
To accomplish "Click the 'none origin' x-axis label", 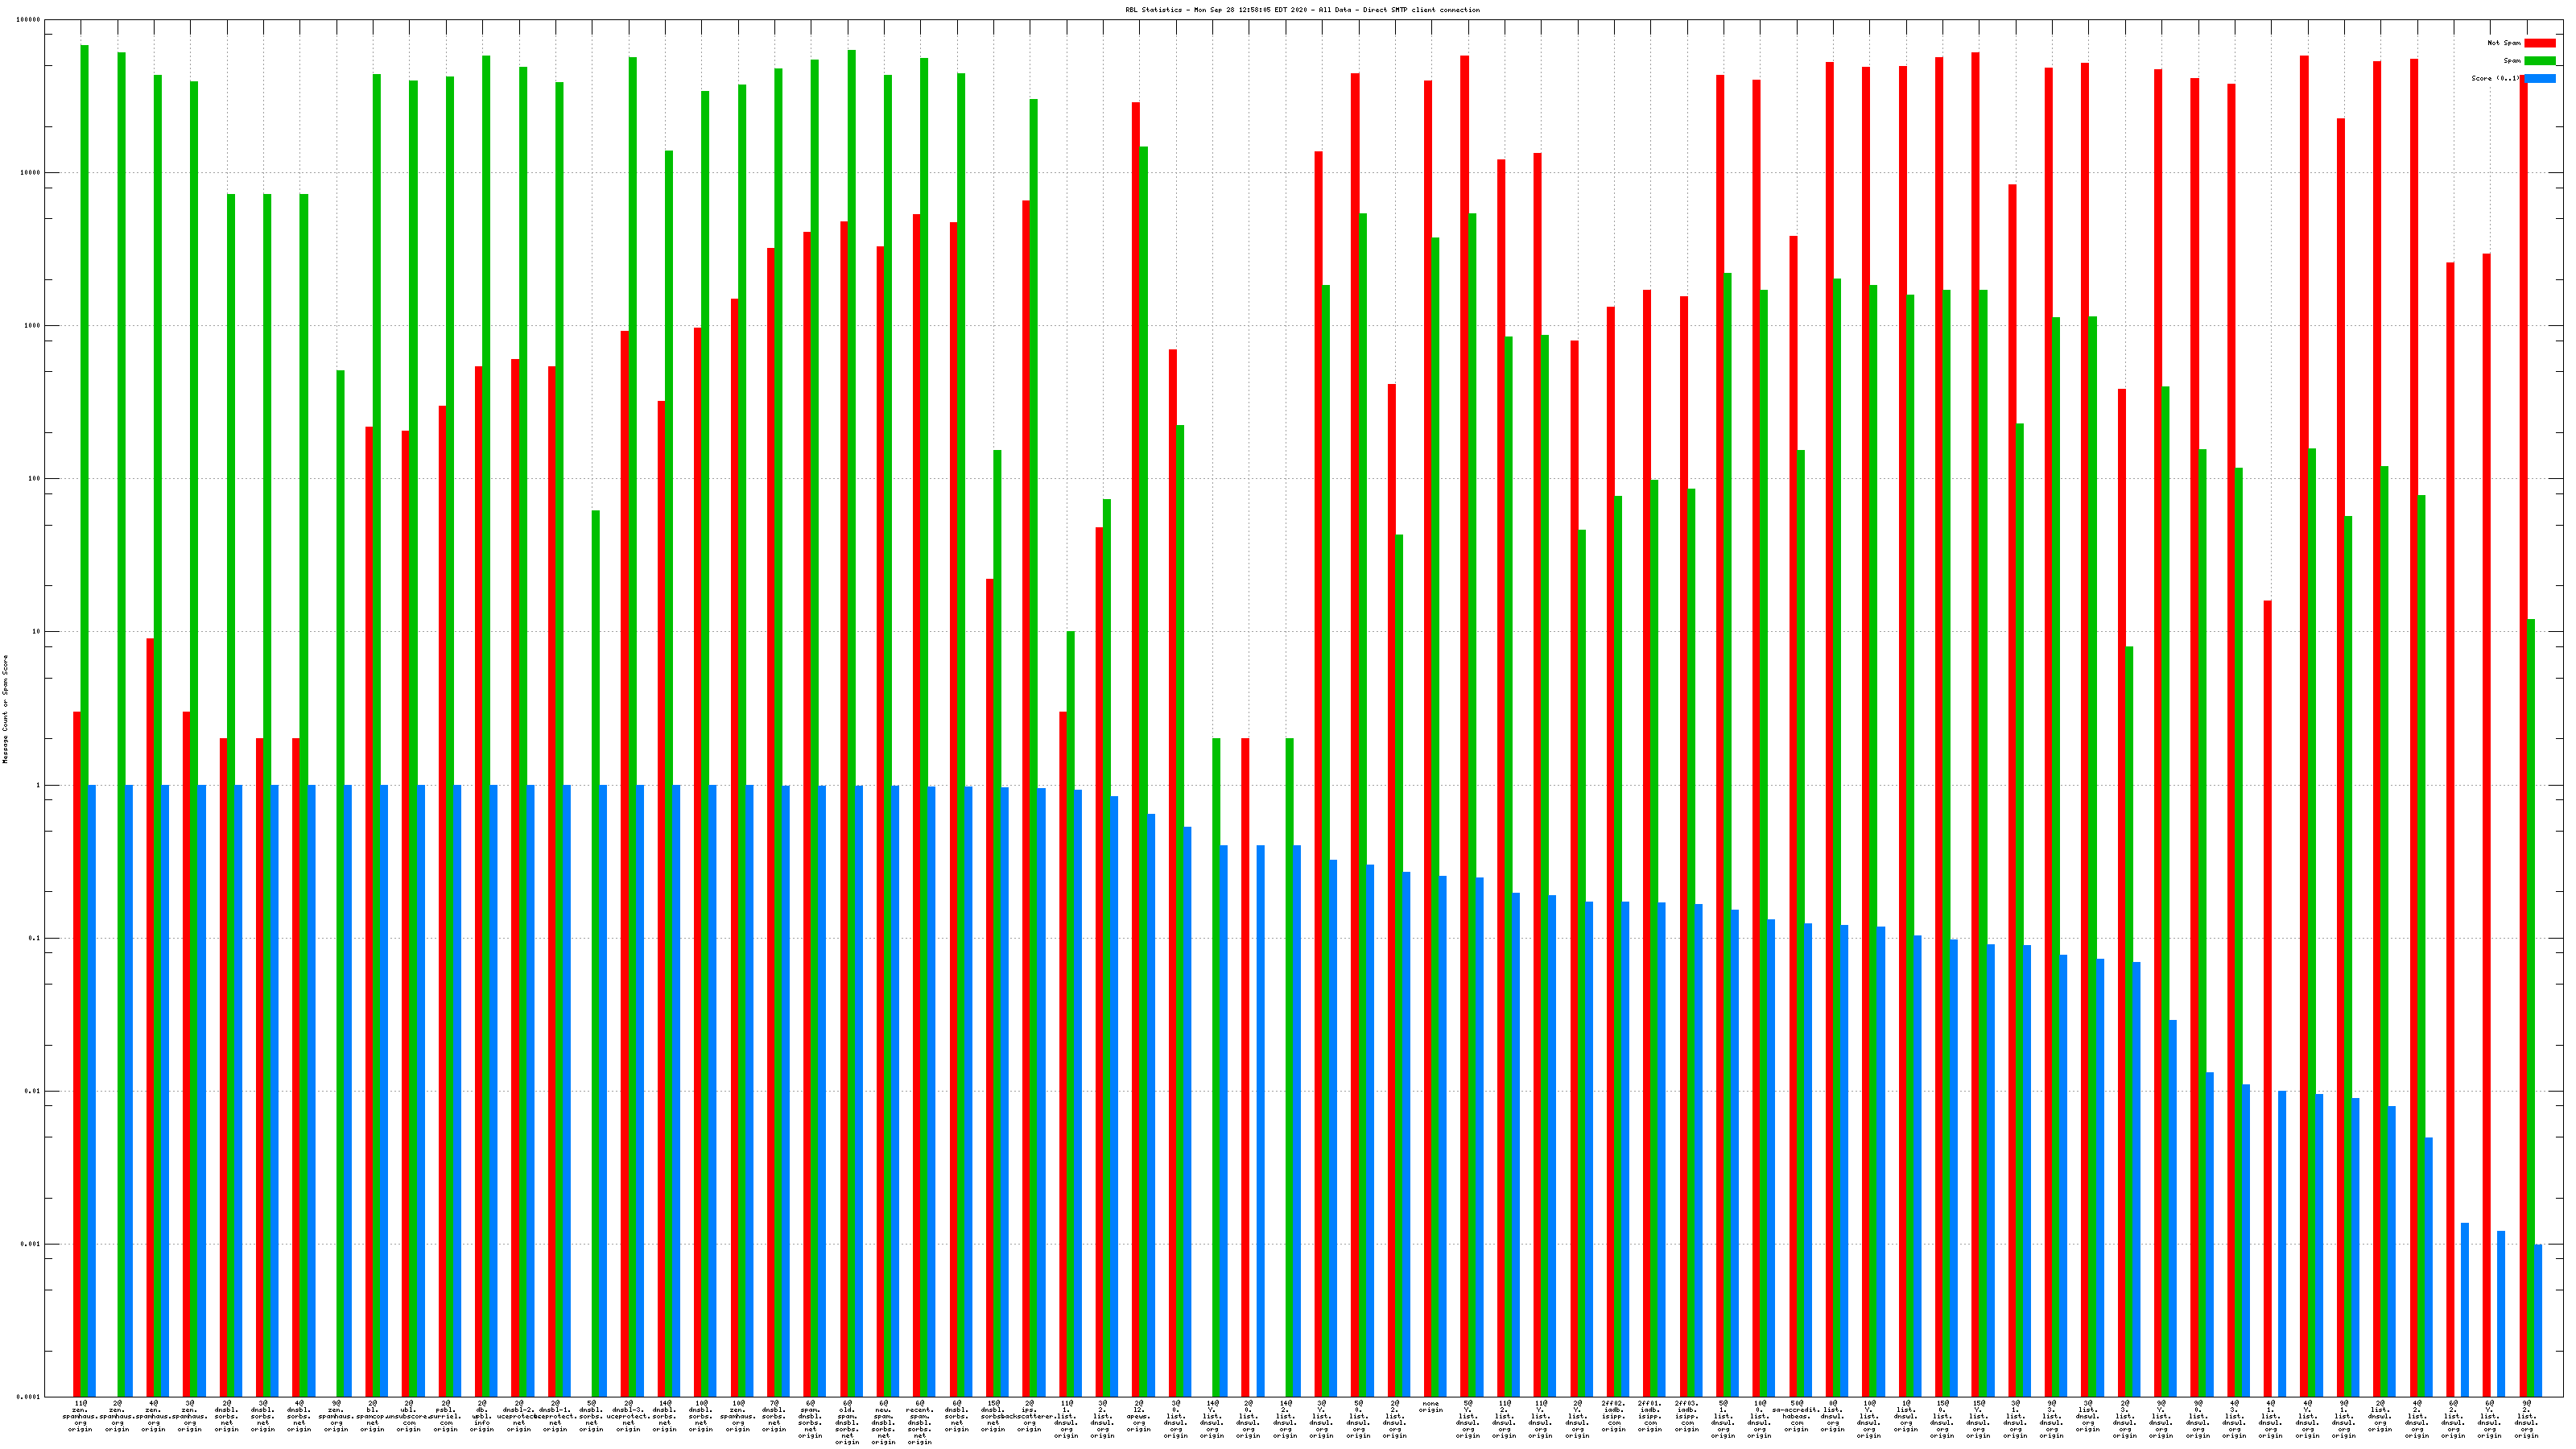I will [x=1431, y=1407].
